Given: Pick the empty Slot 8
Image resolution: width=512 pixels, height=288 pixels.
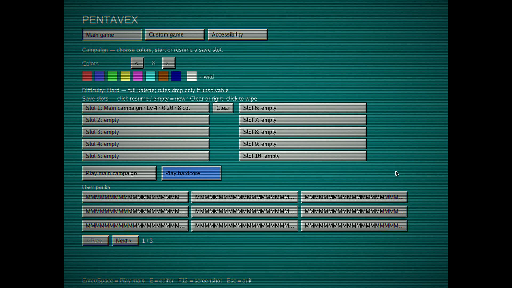Looking at the screenshot, I should [x=303, y=132].
